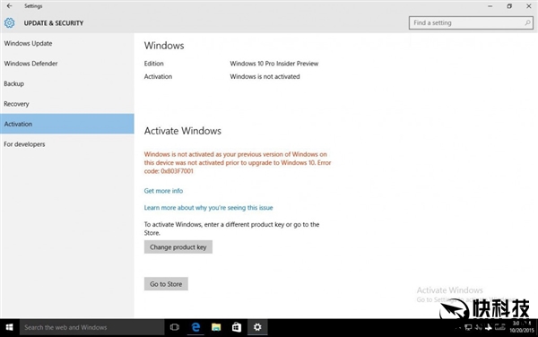Click the error code 0x803F7001 message

tap(238, 162)
